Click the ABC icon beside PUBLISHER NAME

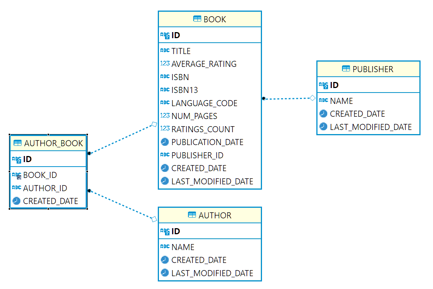[323, 101]
